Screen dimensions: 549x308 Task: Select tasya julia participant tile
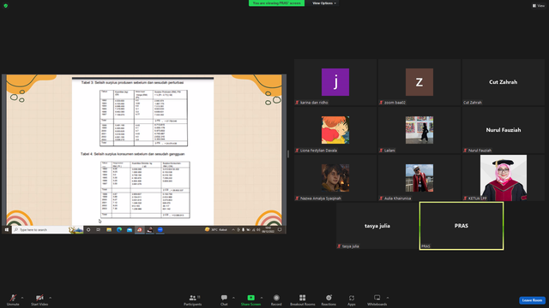377,226
